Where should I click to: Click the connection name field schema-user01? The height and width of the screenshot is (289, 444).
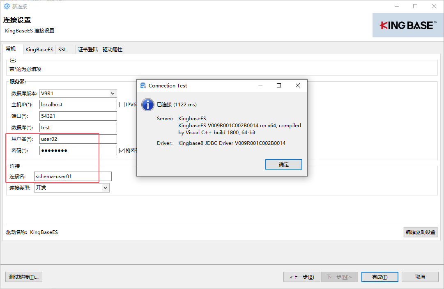coord(73,177)
